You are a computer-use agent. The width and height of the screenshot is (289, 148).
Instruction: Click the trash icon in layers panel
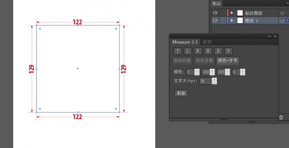coord(281,117)
